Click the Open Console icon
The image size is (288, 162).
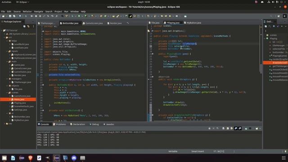(x=257, y=128)
